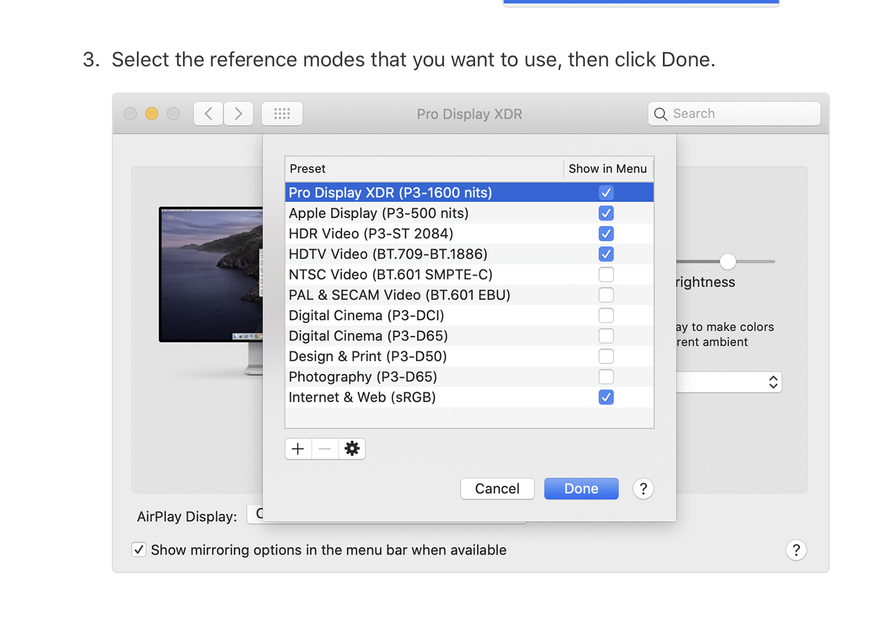This screenshot has width=895, height=617.
Task: Sort by the Preset column header
Action: tap(424, 169)
